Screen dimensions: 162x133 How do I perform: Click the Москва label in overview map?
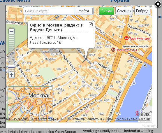(x=38, y=95)
